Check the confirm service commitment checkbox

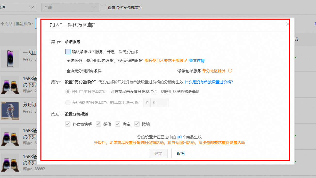pyautogui.click(x=68, y=52)
